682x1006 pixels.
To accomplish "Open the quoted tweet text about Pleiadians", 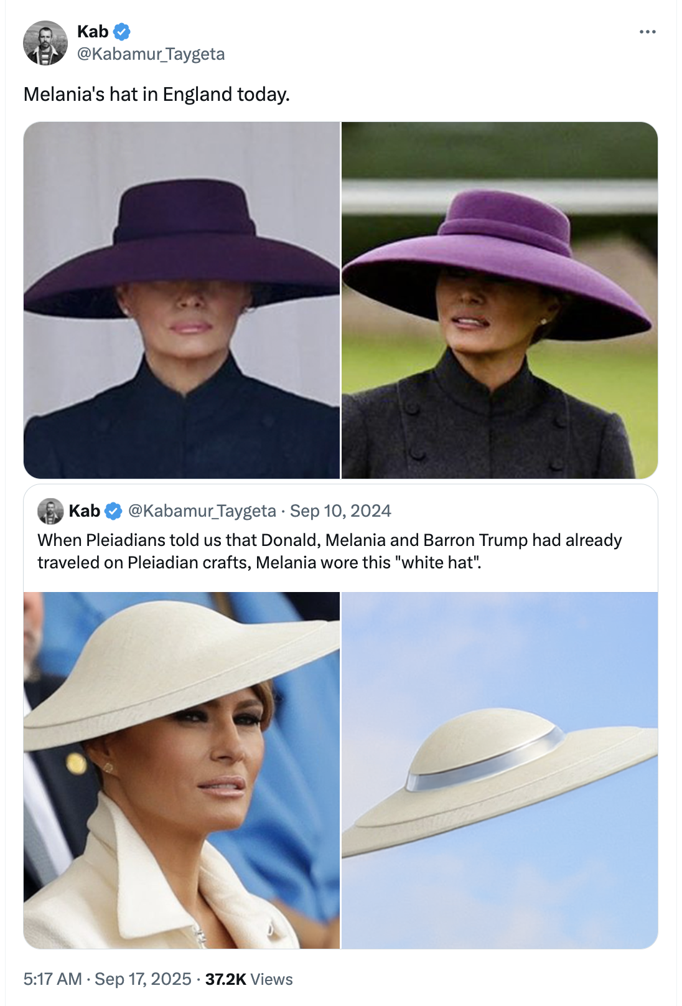I will tap(330, 551).
